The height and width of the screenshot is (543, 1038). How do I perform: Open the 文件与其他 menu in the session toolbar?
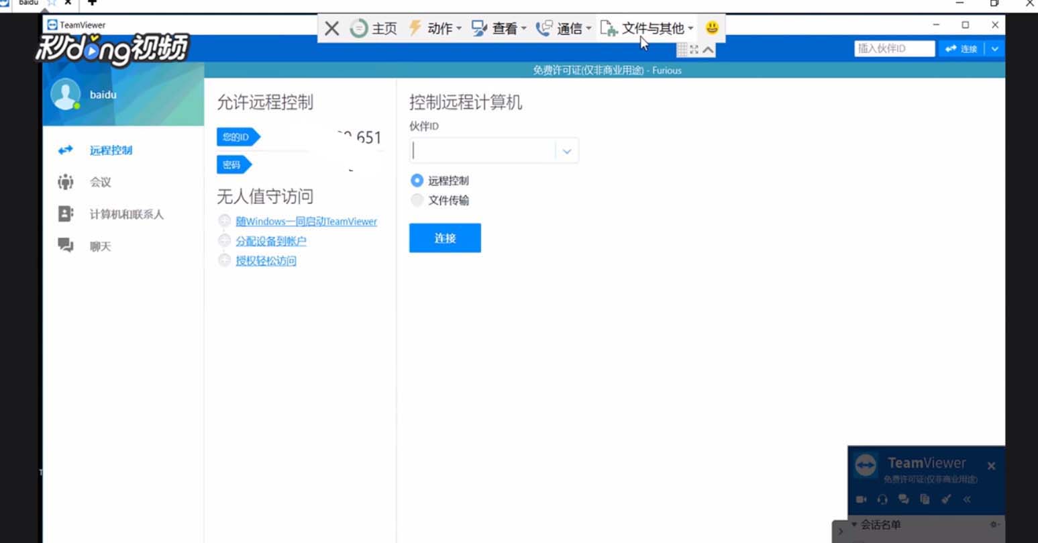(647, 28)
